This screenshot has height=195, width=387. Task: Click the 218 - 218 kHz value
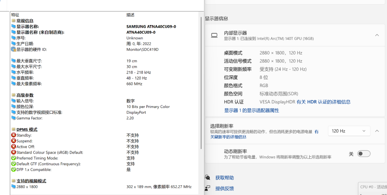[138, 72]
